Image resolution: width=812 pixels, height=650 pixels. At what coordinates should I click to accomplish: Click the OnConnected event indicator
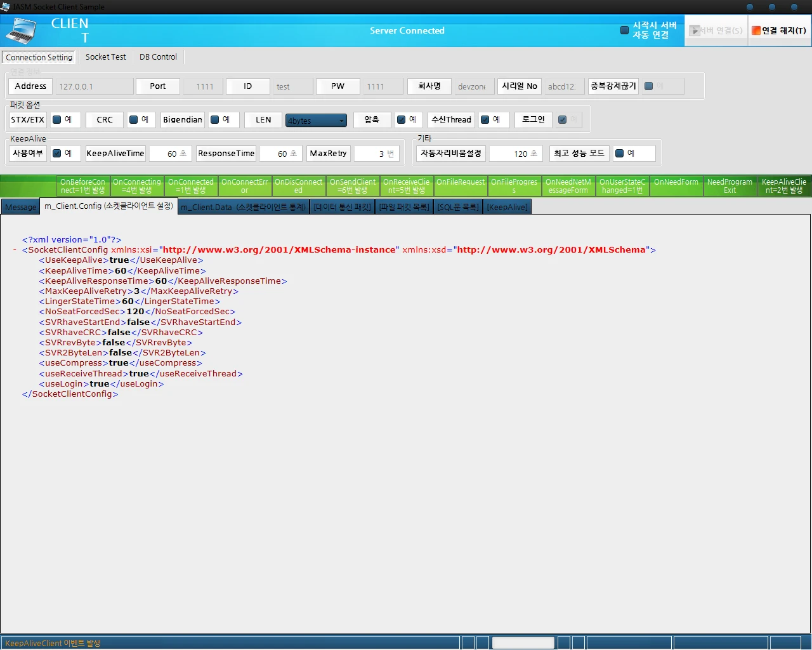point(191,186)
